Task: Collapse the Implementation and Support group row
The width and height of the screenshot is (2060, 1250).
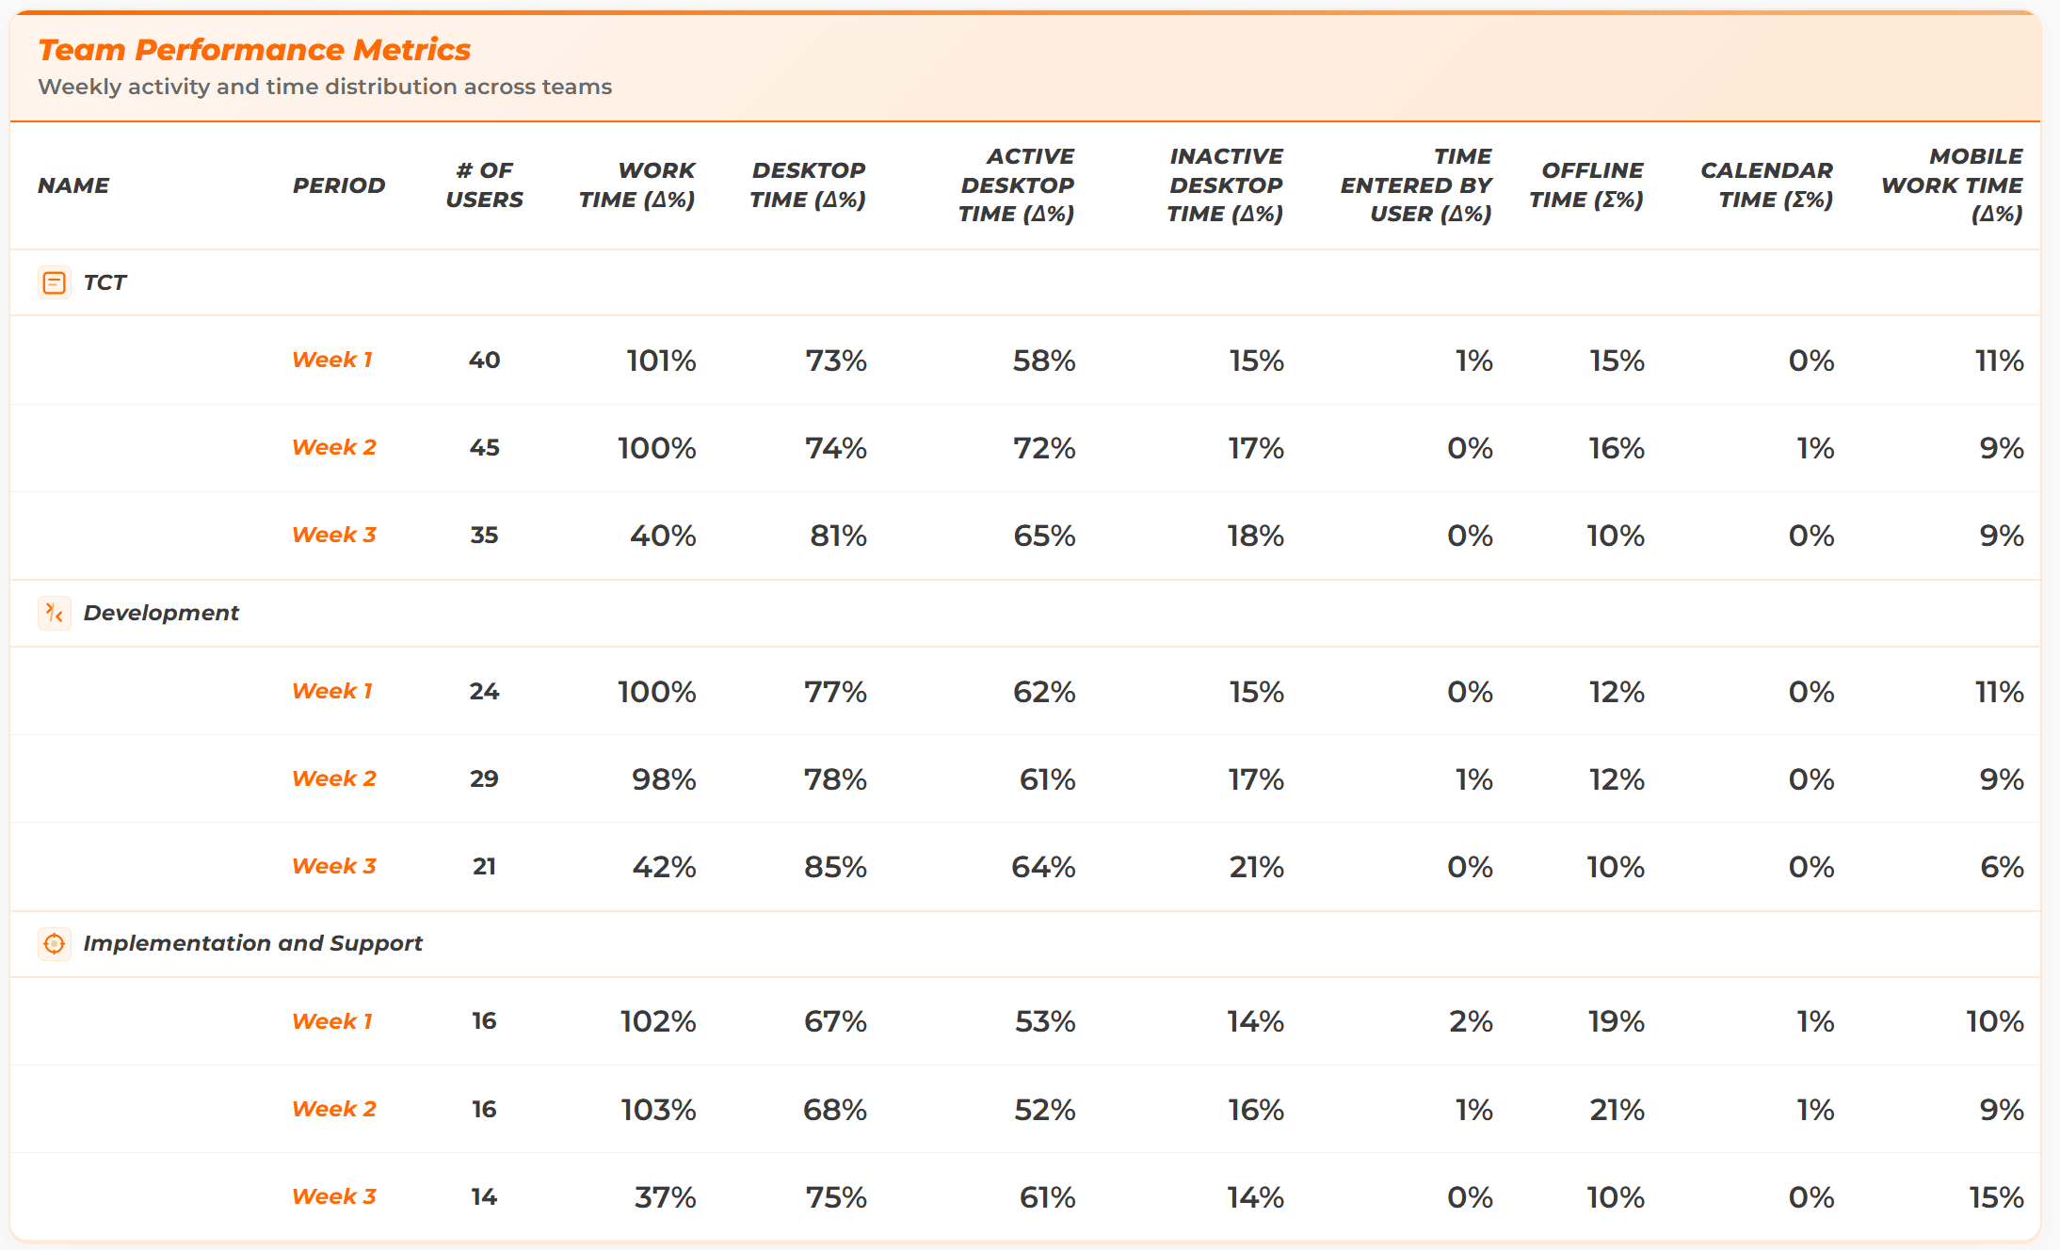Action: [x=252, y=943]
